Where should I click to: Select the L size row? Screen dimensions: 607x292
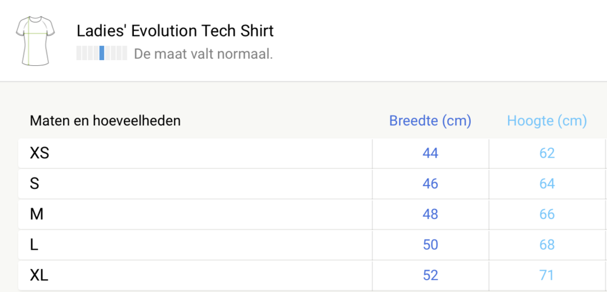point(312,245)
